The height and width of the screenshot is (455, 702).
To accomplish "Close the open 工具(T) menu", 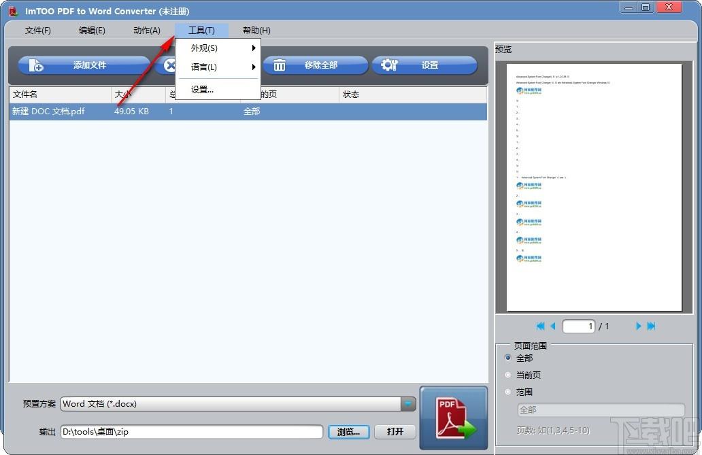I will click(201, 31).
